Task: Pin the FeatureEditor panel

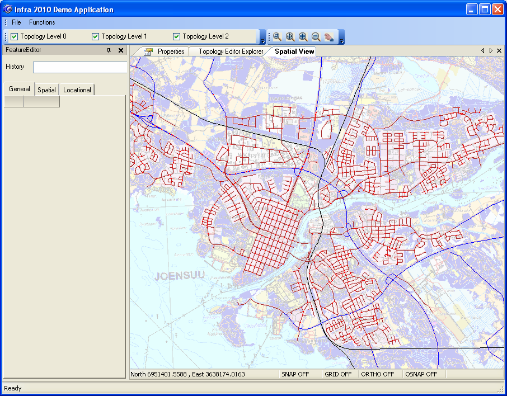Action: [109, 50]
